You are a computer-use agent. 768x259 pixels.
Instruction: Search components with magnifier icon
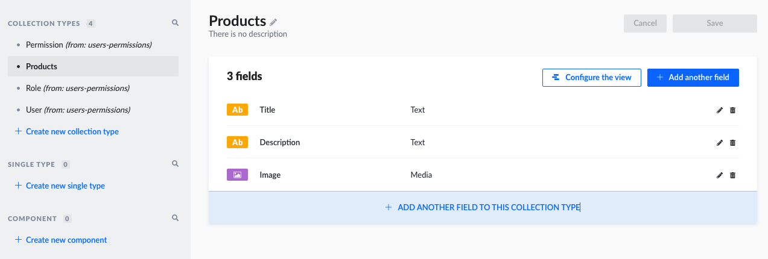(175, 217)
